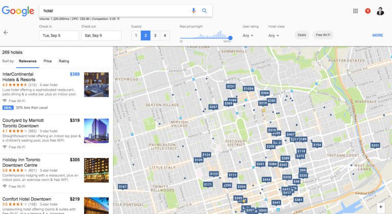The image size is (392, 214).
Task: Expand the User rating dropdown
Action: pos(249,36)
